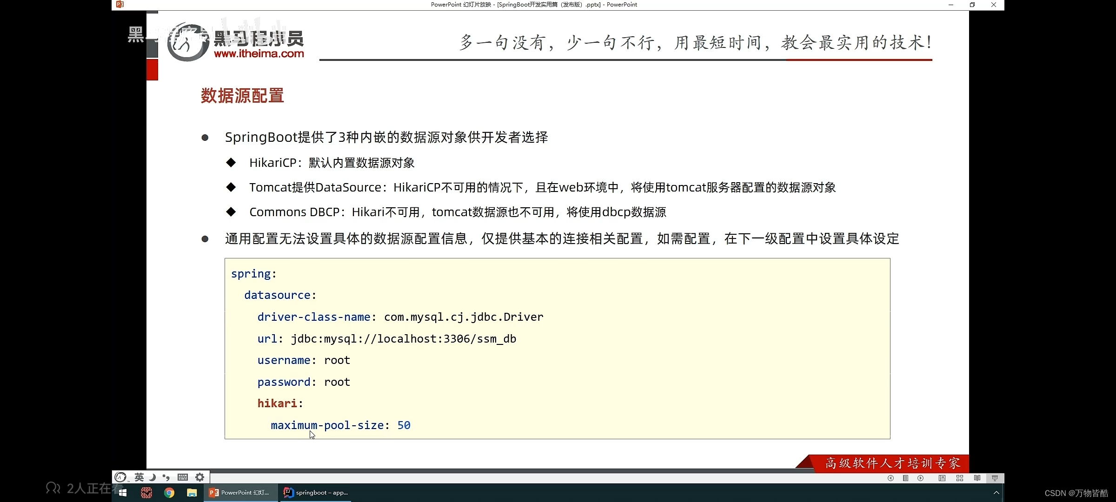This screenshot has height=502, width=1116.
Task: Switch to Normal view icon
Action: (942, 478)
